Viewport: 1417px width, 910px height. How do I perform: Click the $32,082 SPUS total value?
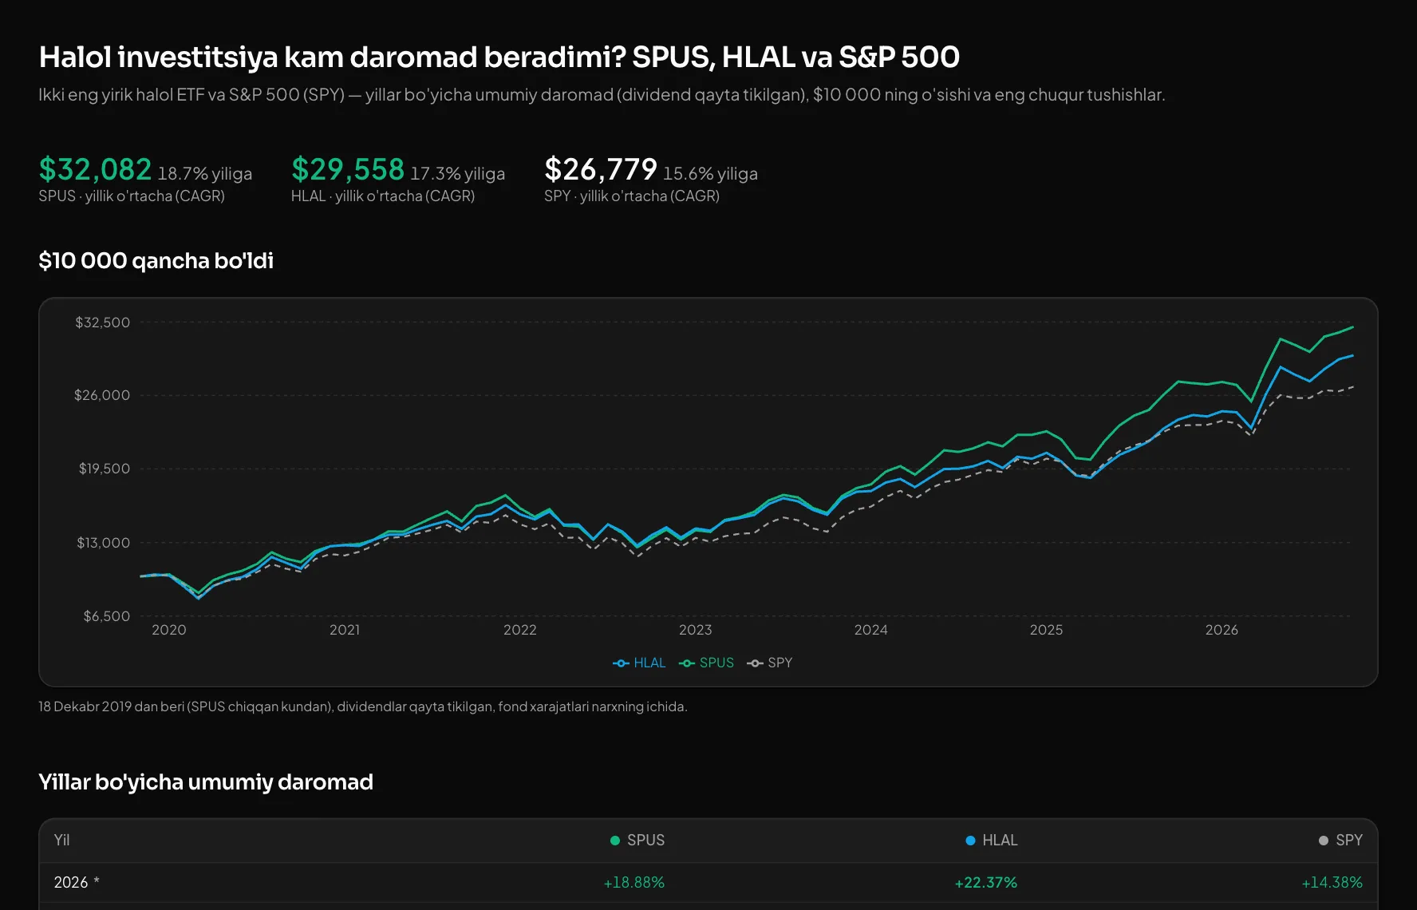tap(95, 169)
